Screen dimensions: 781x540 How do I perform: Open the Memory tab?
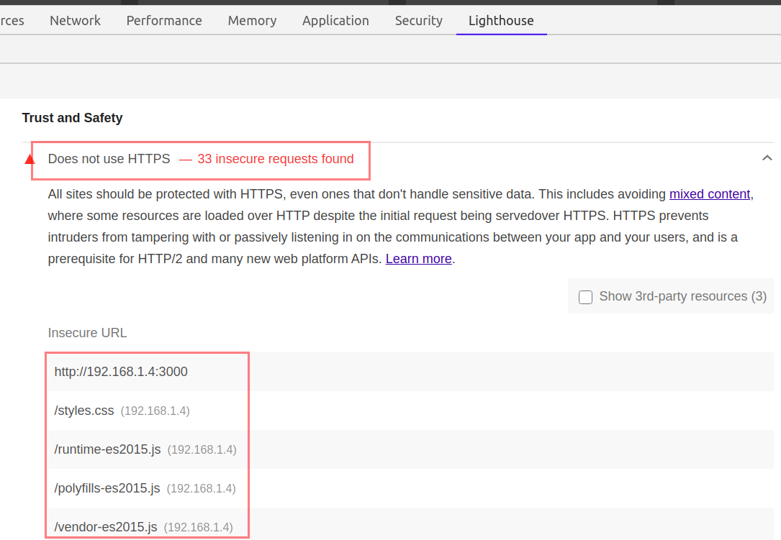coord(252,20)
